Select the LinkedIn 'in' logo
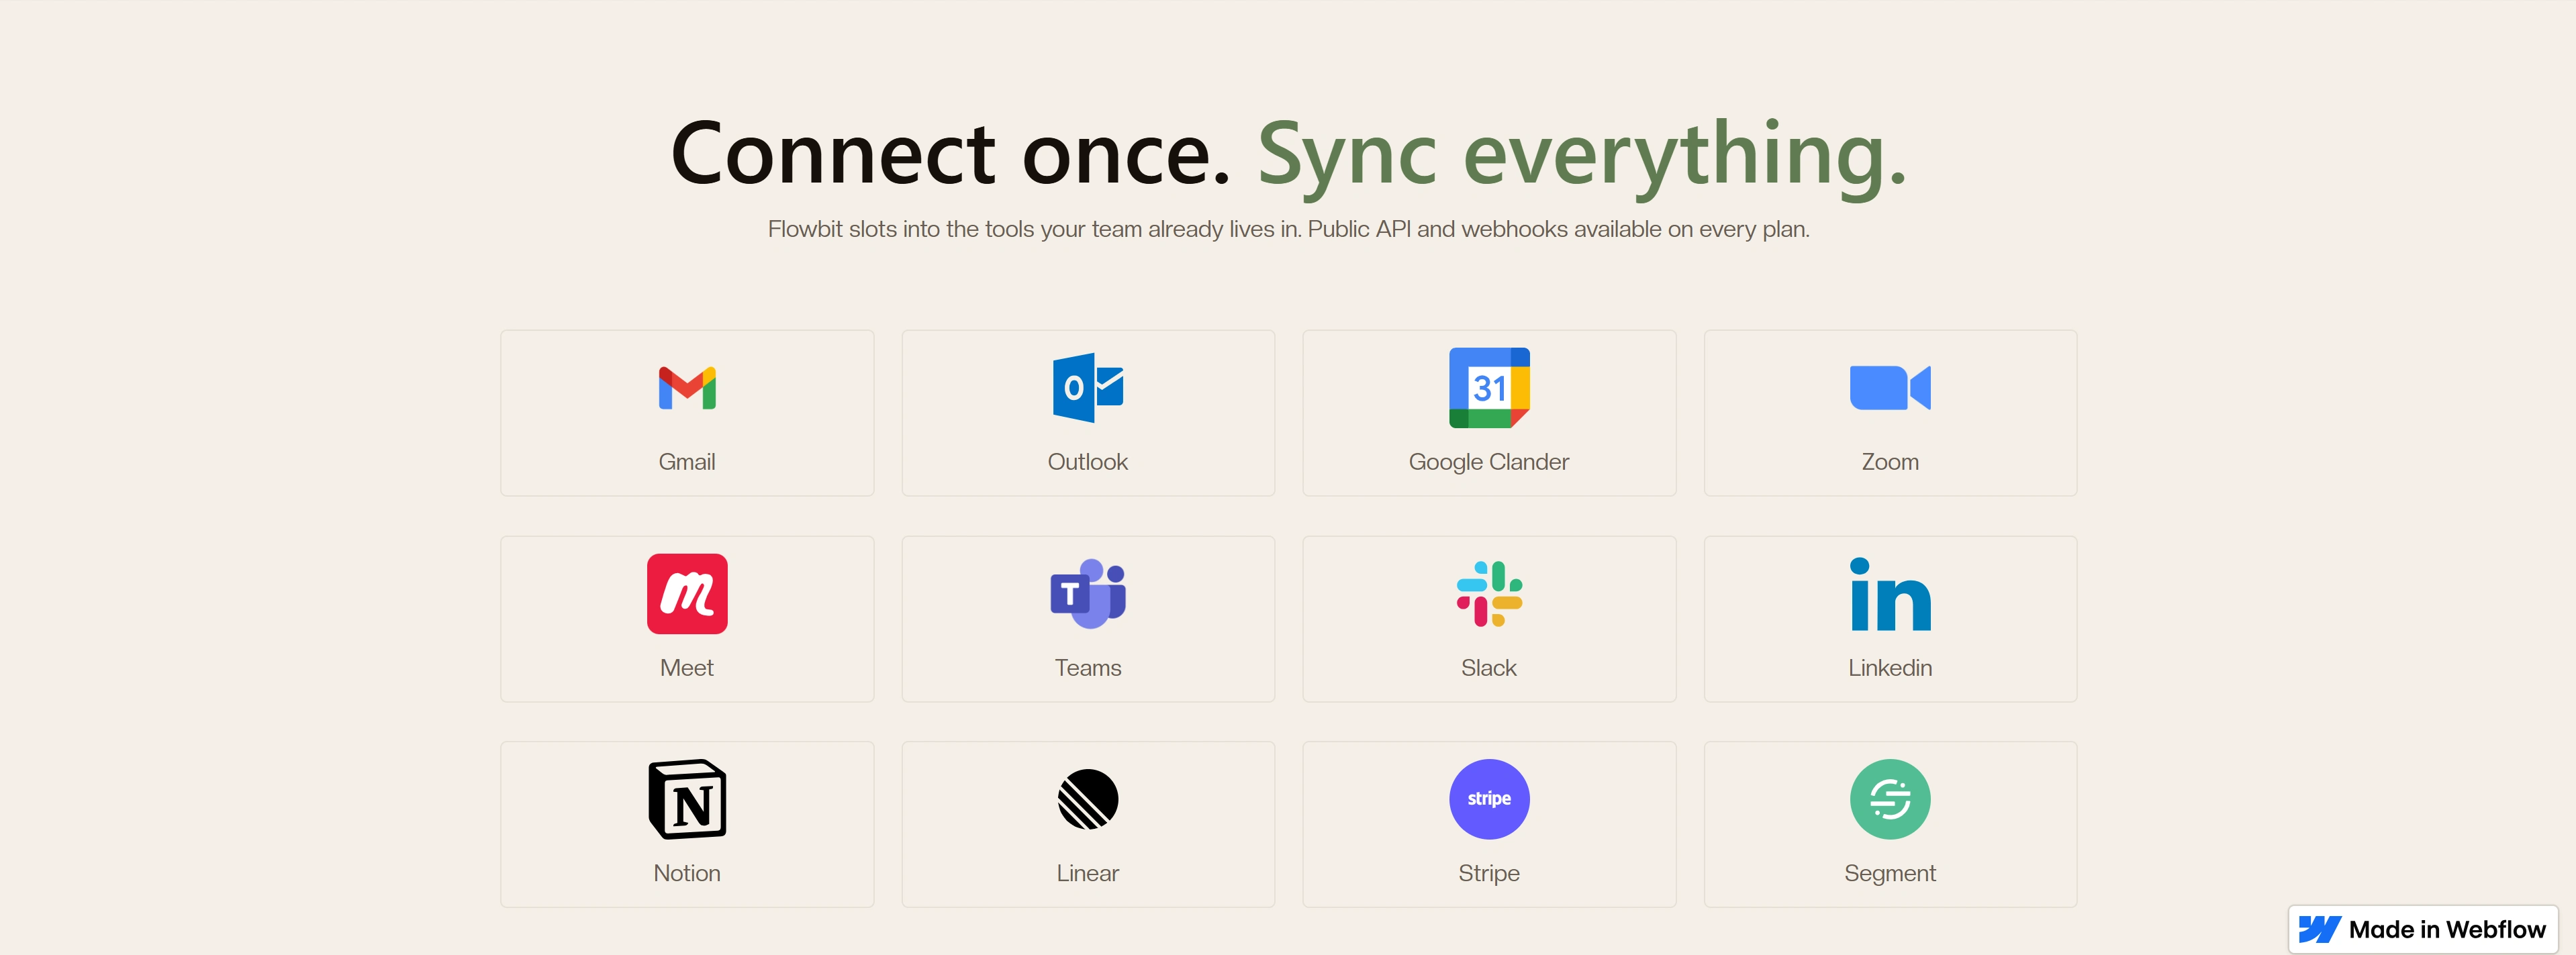This screenshot has height=955, width=2576. [1890, 594]
